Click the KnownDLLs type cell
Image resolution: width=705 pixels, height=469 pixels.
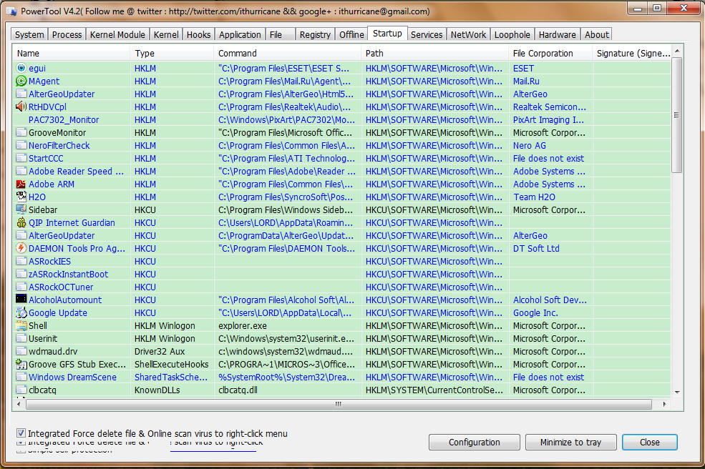click(x=157, y=390)
